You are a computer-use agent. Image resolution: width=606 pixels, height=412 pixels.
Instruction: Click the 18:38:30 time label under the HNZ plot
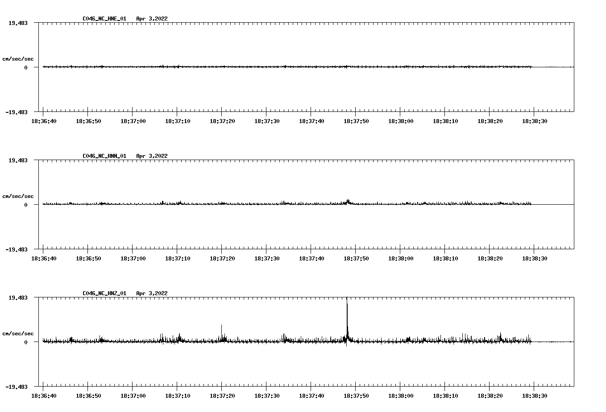click(535, 396)
